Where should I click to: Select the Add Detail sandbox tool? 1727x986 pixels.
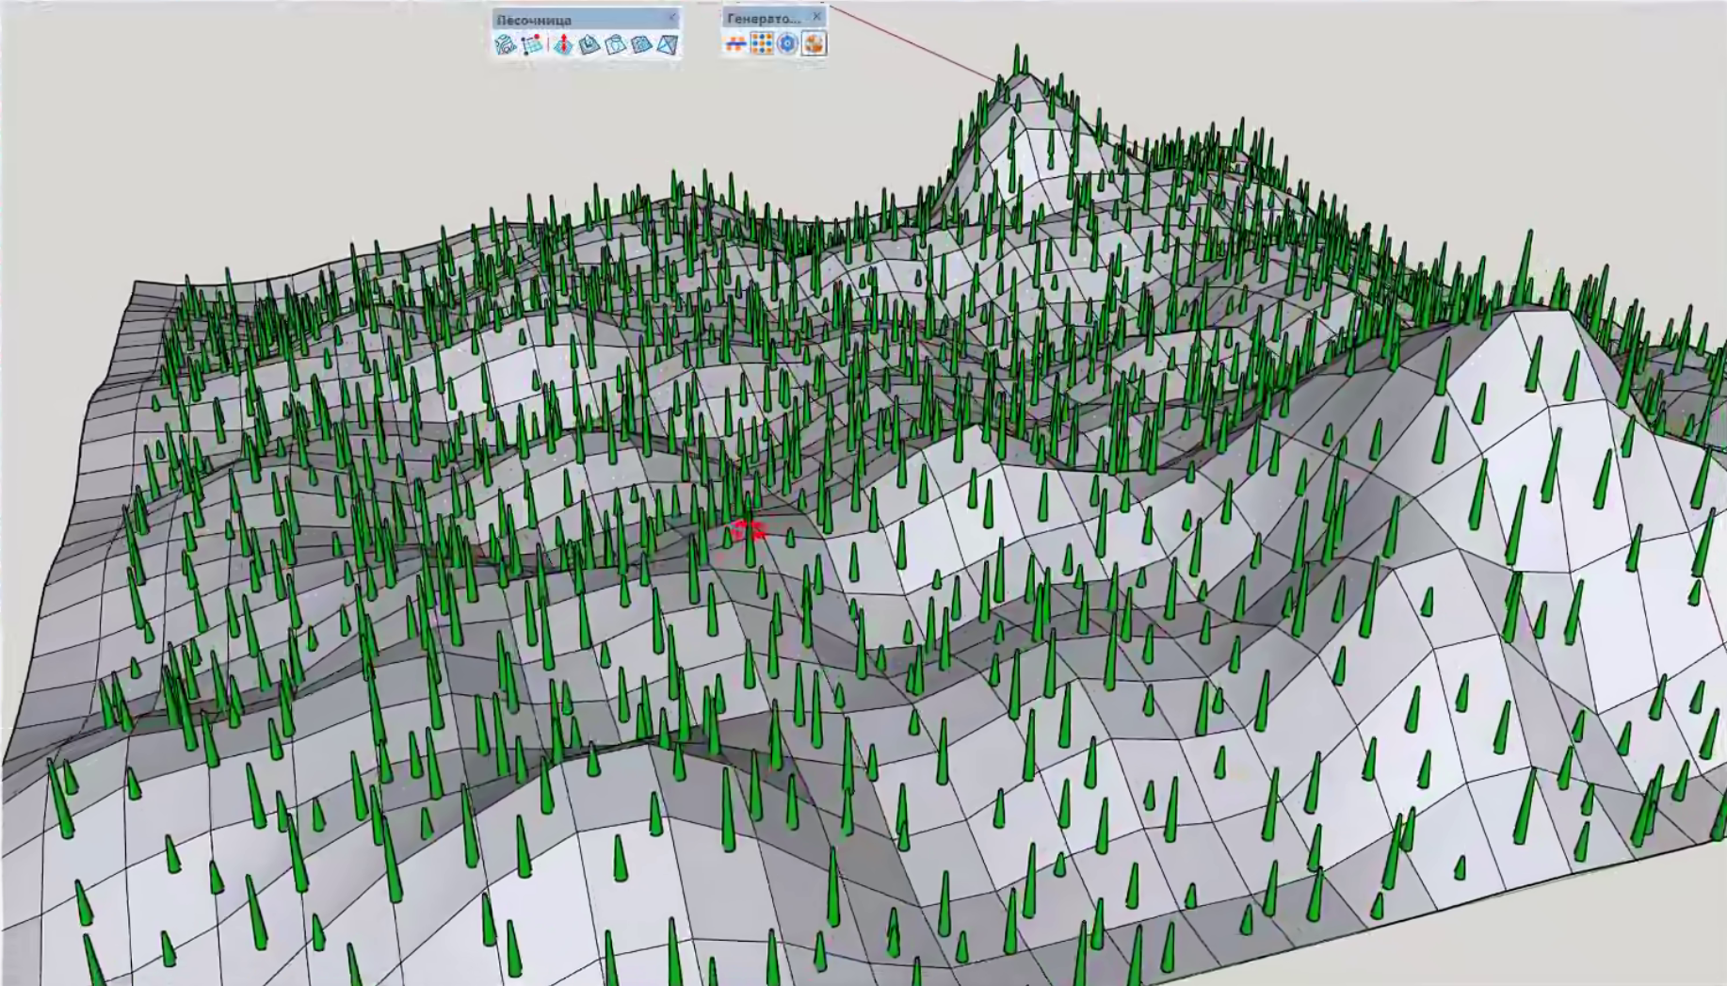[642, 44]
